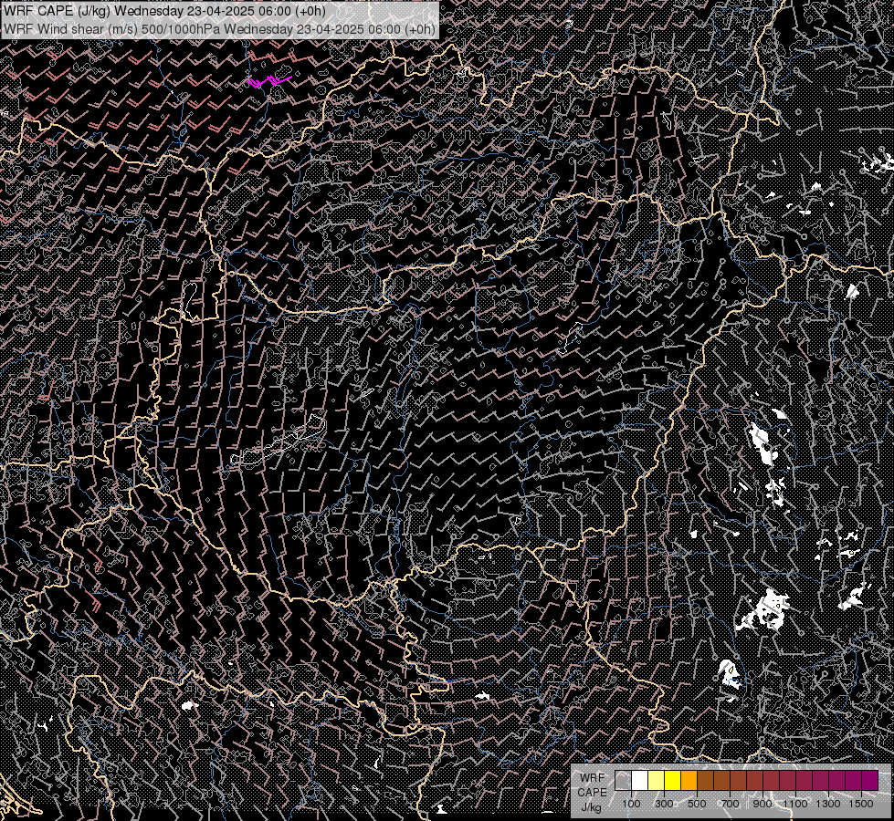Click the 'WRF Wind shear (m/s) 500/1000hPa' title line
The width and height of the screenshot is (894, 821).
219,29
